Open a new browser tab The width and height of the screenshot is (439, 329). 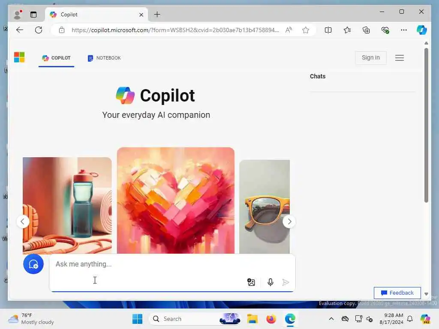pyautogui.click(x=157, y=14)
